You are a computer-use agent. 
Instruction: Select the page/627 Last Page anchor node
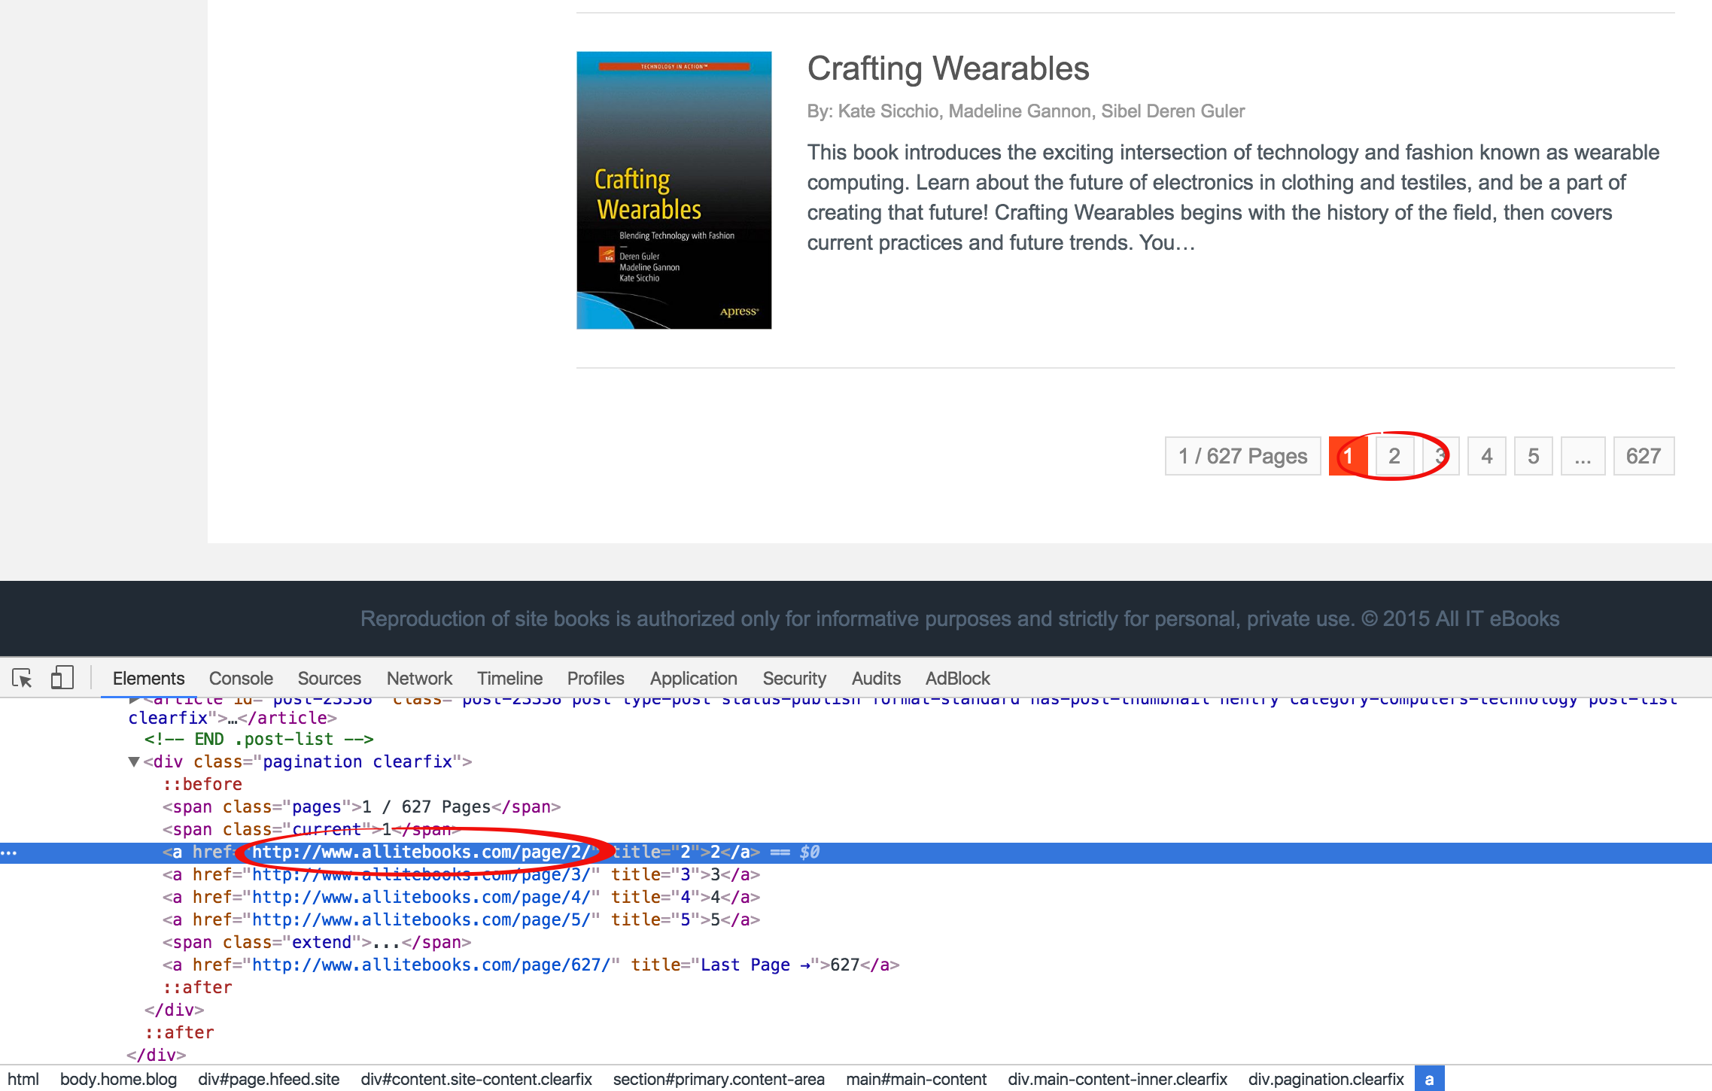(531, 965)
